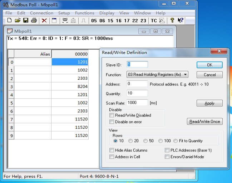Viewport: 232px width, 183px height.
Task: Click the Apply button
Action: pyautogui.click(x=209, y=103)
